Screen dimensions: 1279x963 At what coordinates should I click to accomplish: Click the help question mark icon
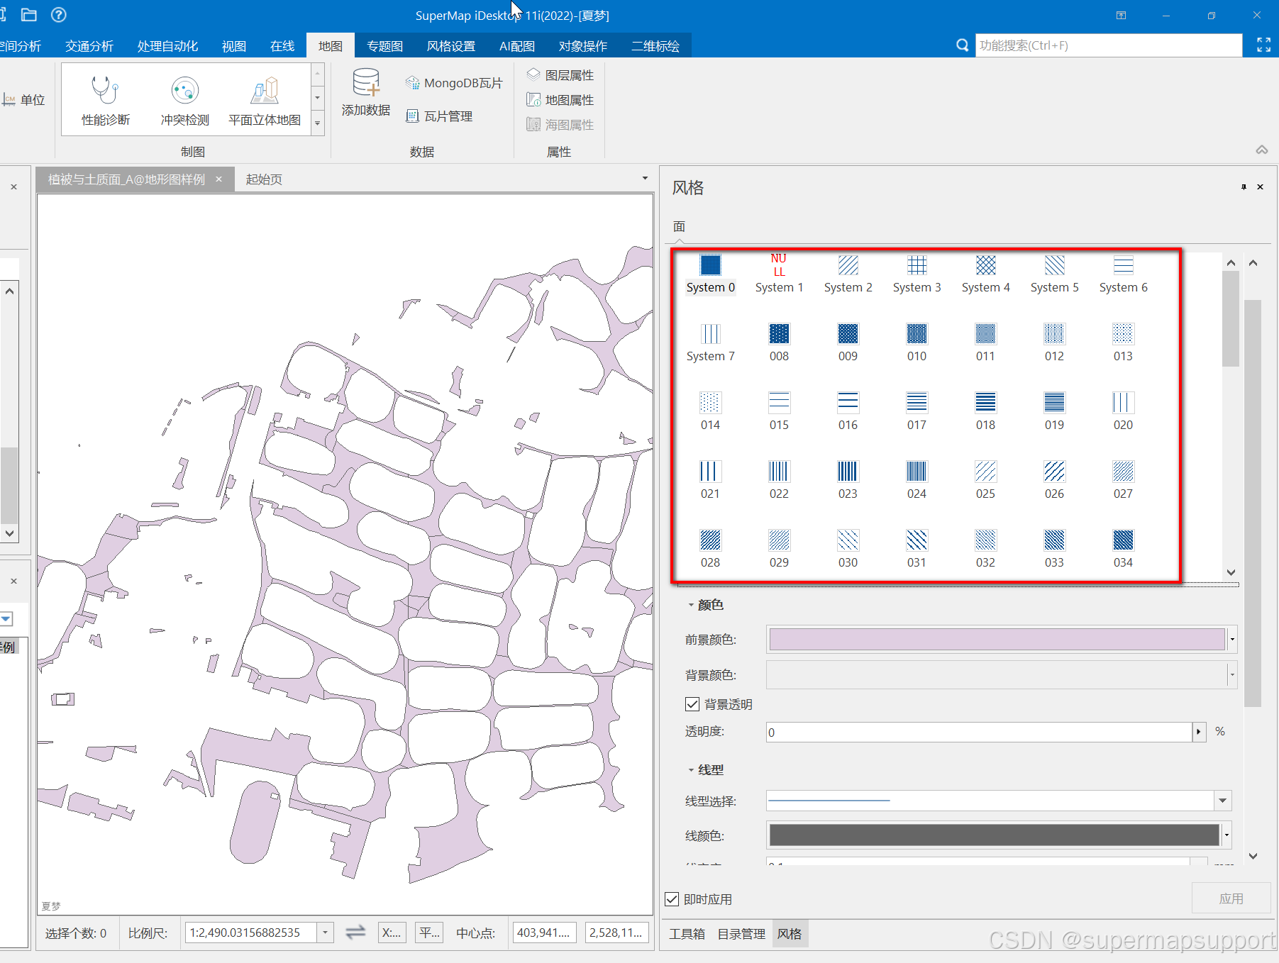click(59, 15)
